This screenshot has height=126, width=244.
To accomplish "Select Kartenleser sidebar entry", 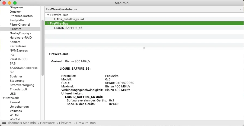I will click(x=18, y=46).
